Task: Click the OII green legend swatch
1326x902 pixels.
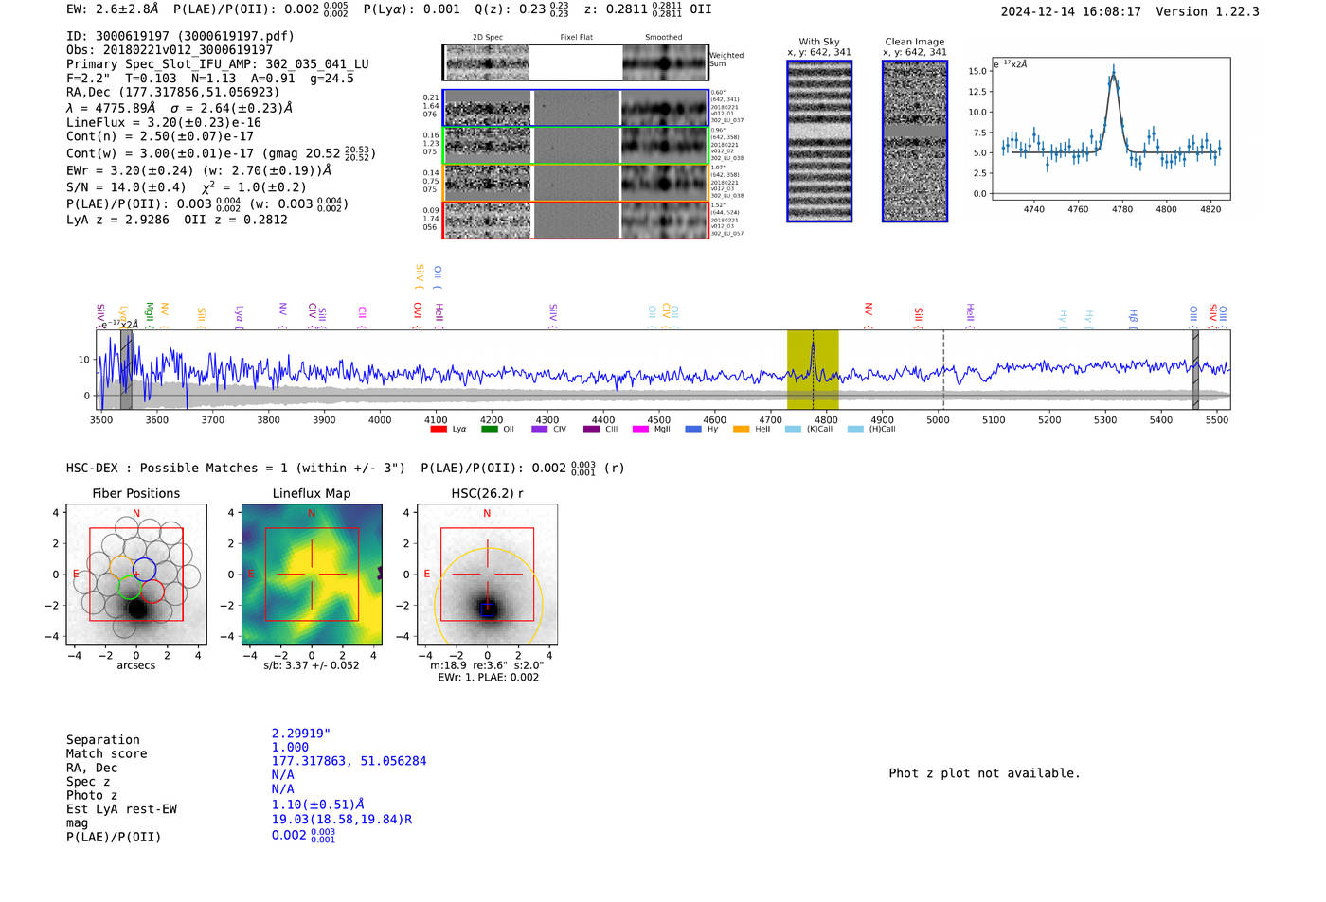Action: (490, 429)
